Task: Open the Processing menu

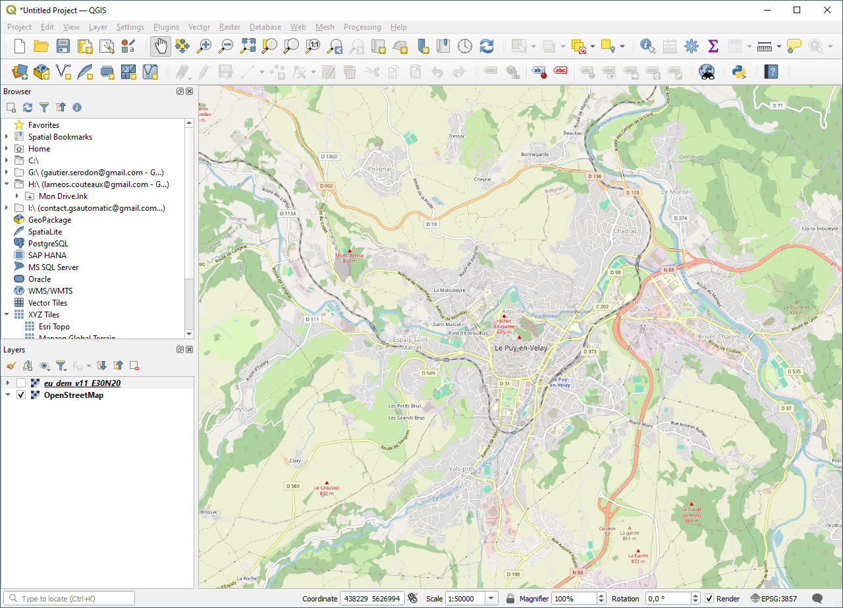Action: [x=362, y=27]
